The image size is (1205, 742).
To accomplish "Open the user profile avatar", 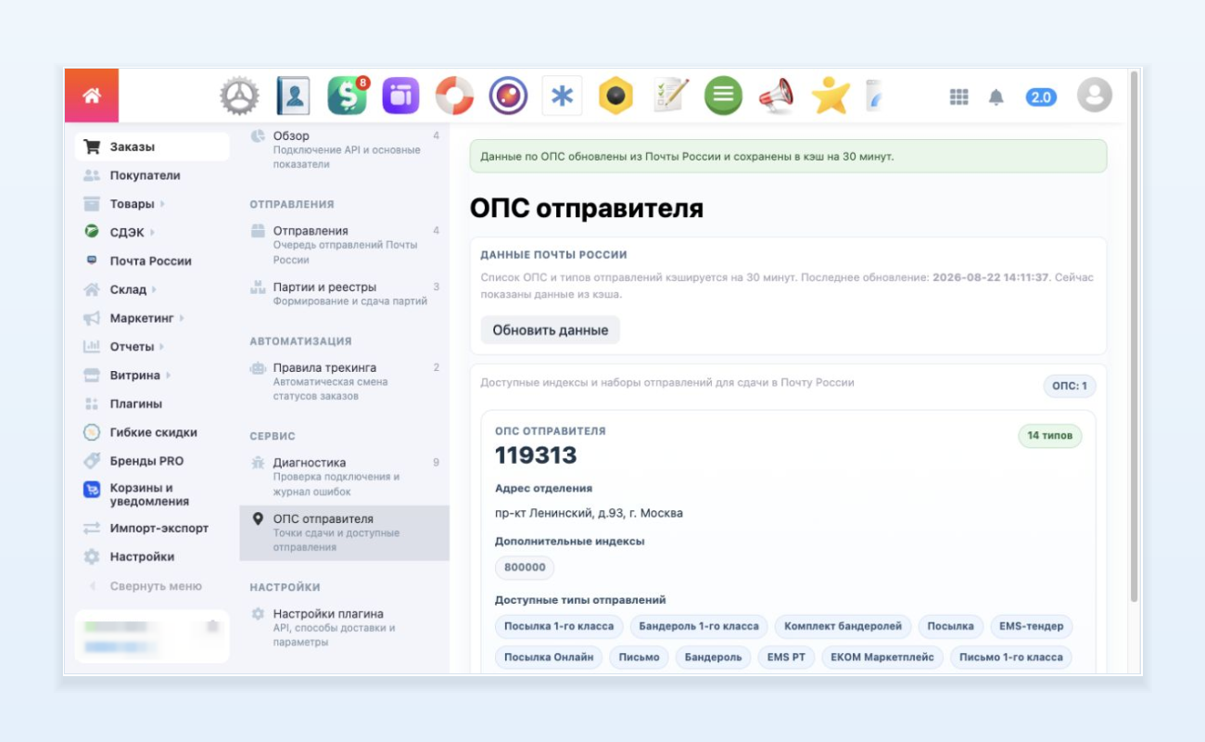I will tap(1095, 96).
